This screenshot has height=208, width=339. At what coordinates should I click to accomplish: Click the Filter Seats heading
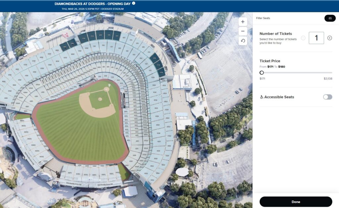pos(263,18)
